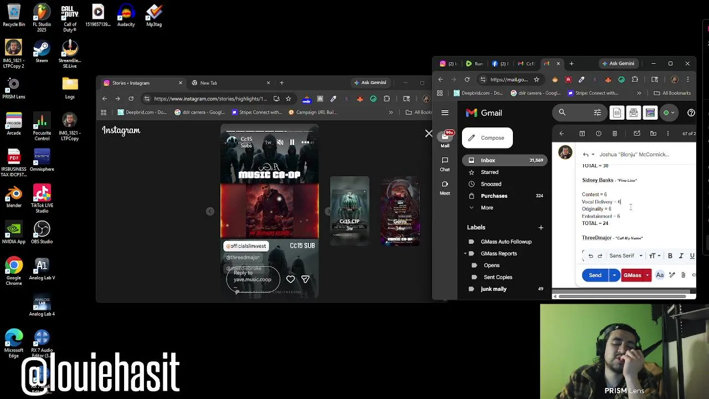The width and height of the screenshot is (709, 399).
Task: Bookmark the Instagram page with star
Action: tap(288, 99)
